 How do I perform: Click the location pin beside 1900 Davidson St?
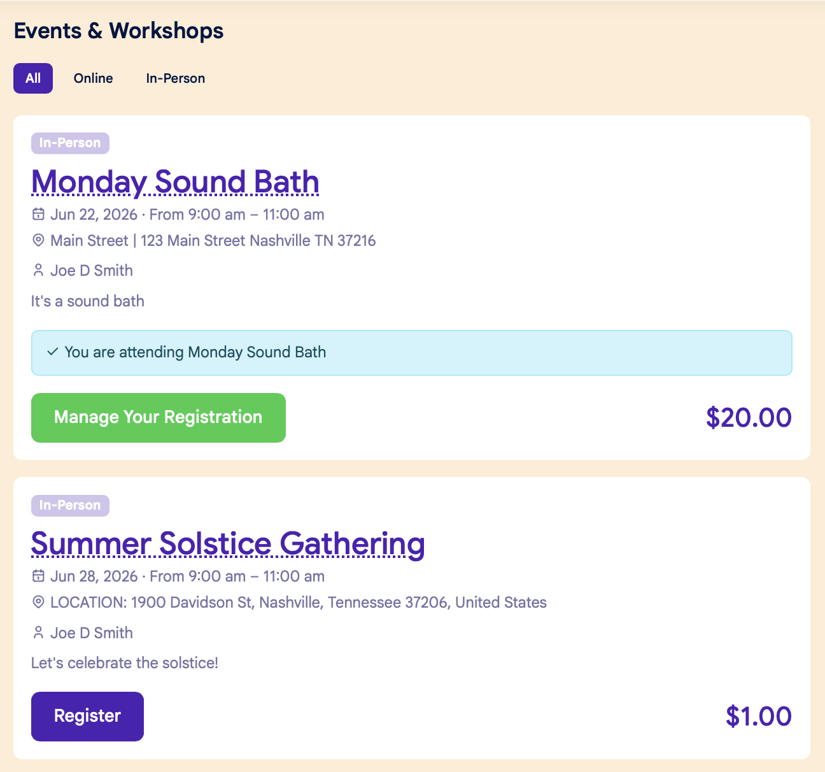point(38,602)
